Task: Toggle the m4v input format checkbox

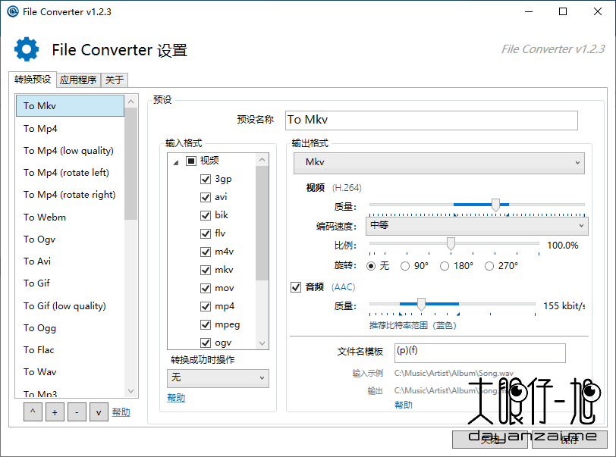Action: (206, 252)
